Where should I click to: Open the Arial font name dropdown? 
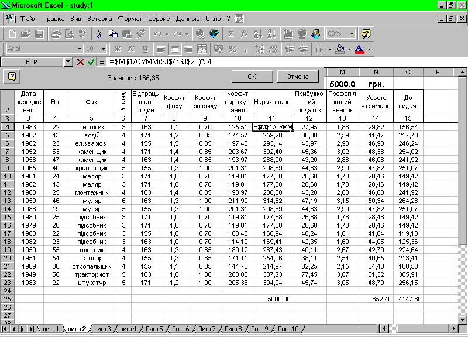80,49
